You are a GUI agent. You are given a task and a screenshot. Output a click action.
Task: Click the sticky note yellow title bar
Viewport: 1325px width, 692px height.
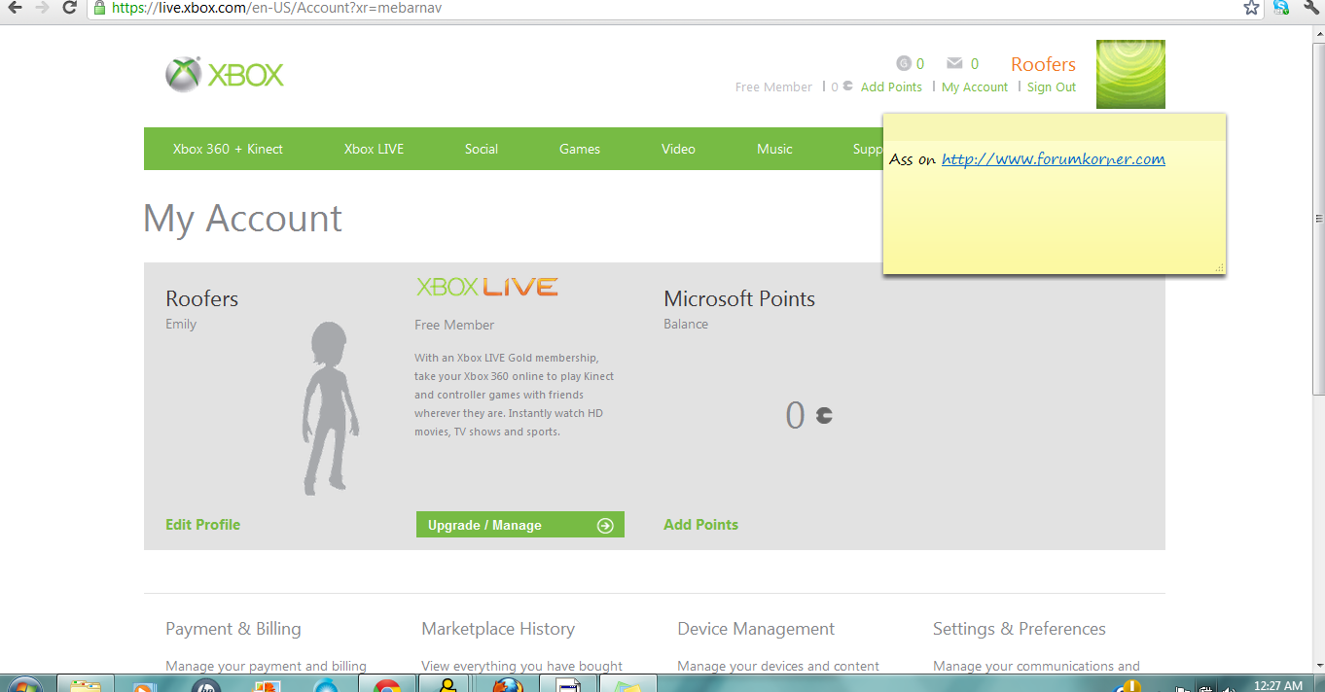click(1054, 127)
